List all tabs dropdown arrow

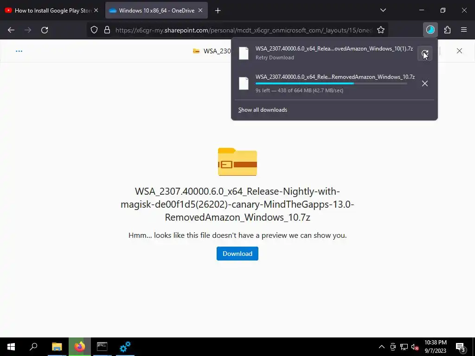[383, 10]
